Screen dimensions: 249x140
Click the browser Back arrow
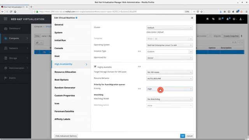3,12
